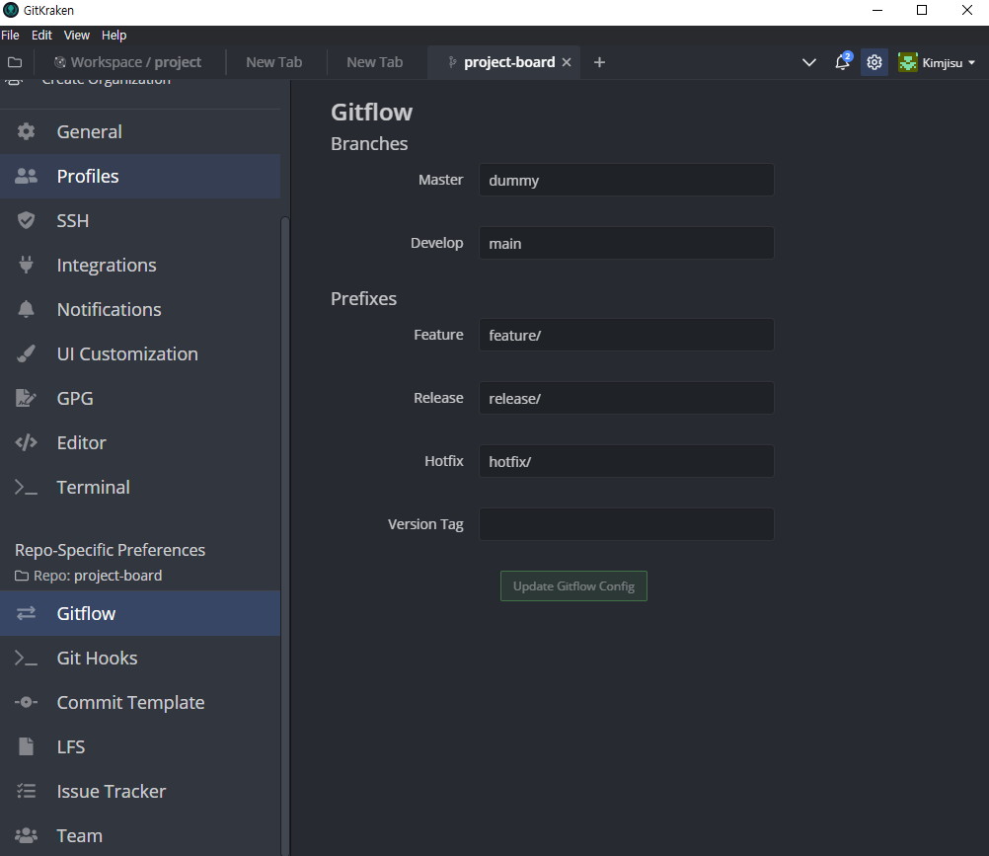Screen dimensions: 989x856
Task: Open Integrations settings
Action: point(140,265)
